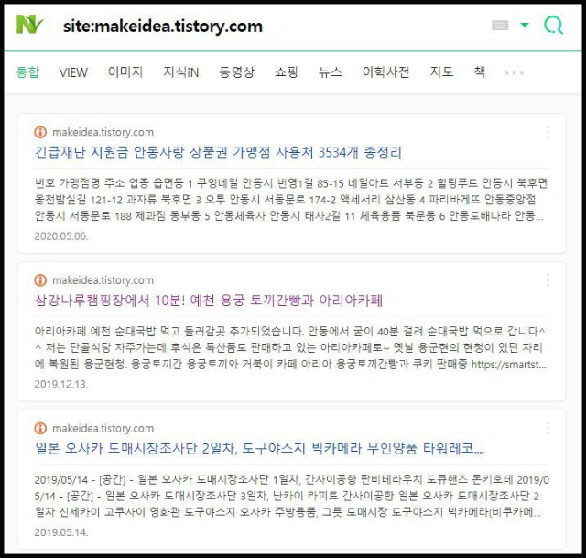Open the 뉴스 tab

(x=330, y=71)
